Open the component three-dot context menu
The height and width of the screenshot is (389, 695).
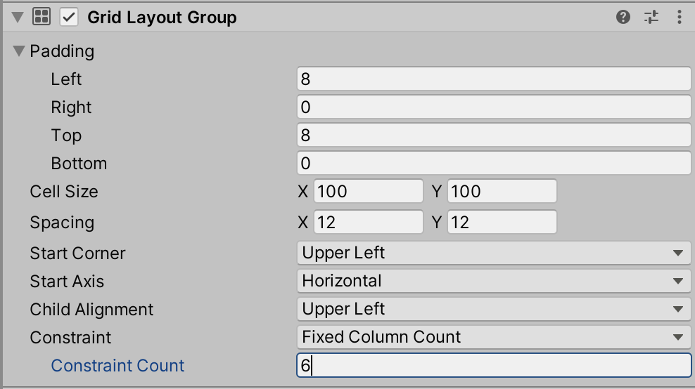679,18
